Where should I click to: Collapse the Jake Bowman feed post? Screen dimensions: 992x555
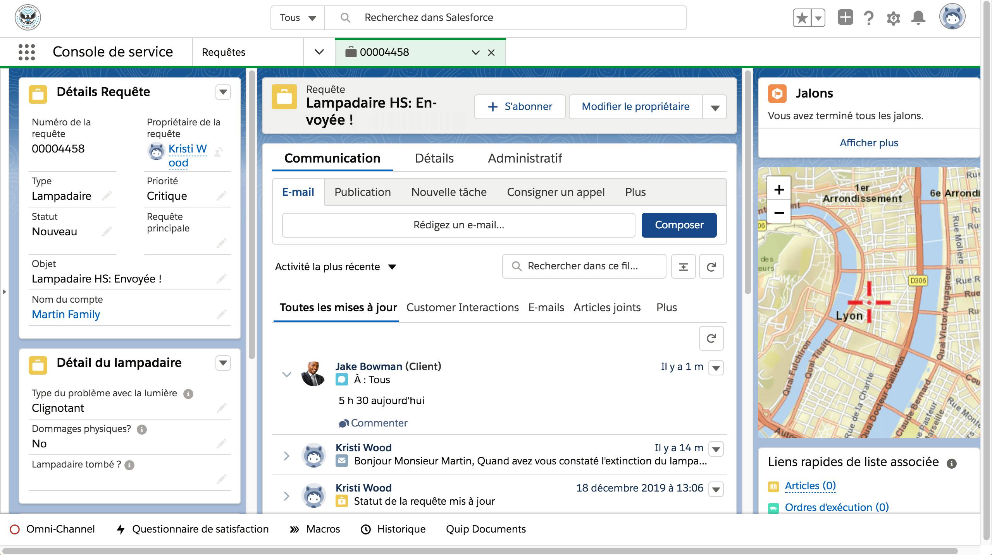(x=286, y=374)
